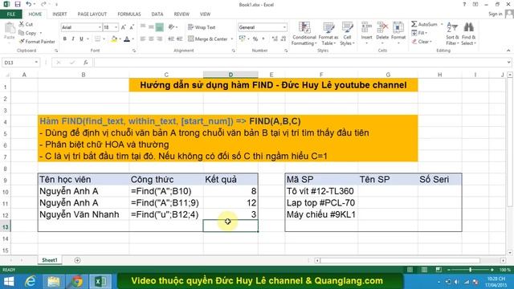Click the Save icon in Quick Access
514x289 pixels.
18,5
